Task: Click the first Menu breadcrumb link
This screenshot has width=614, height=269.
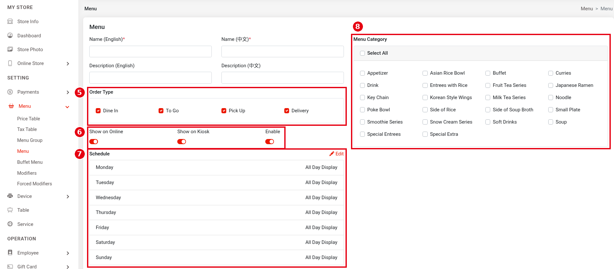Action: 587,9
